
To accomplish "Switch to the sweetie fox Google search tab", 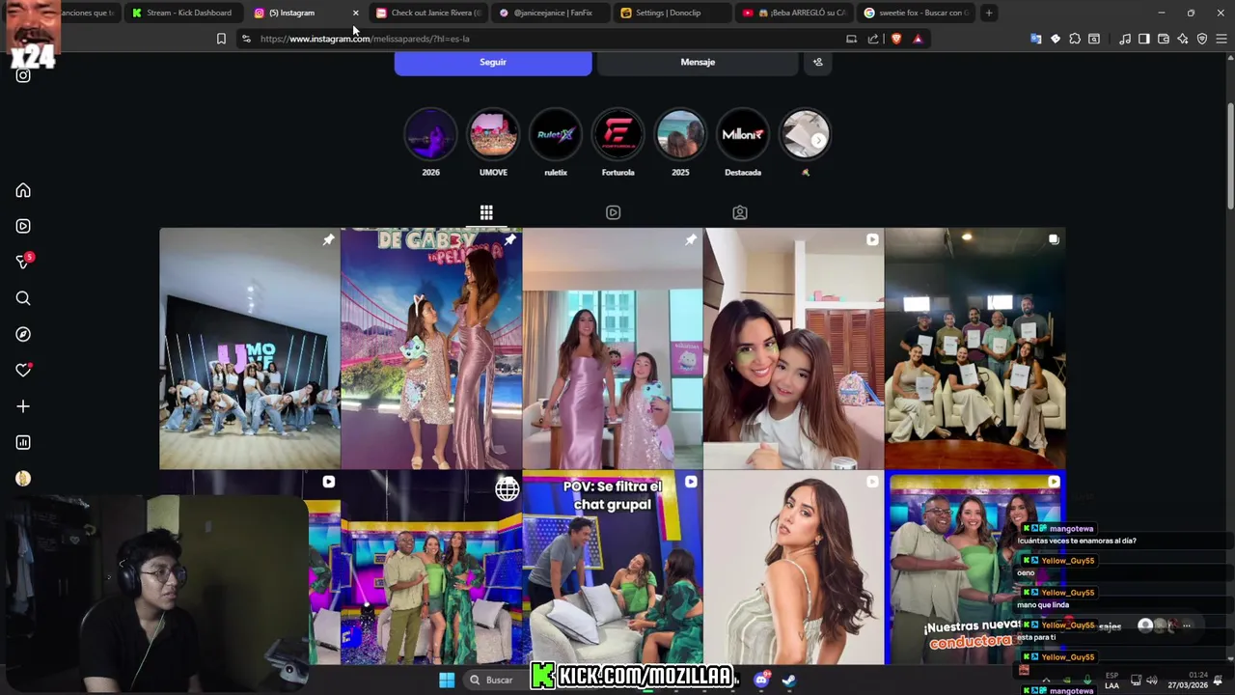I will coord(916,13).
